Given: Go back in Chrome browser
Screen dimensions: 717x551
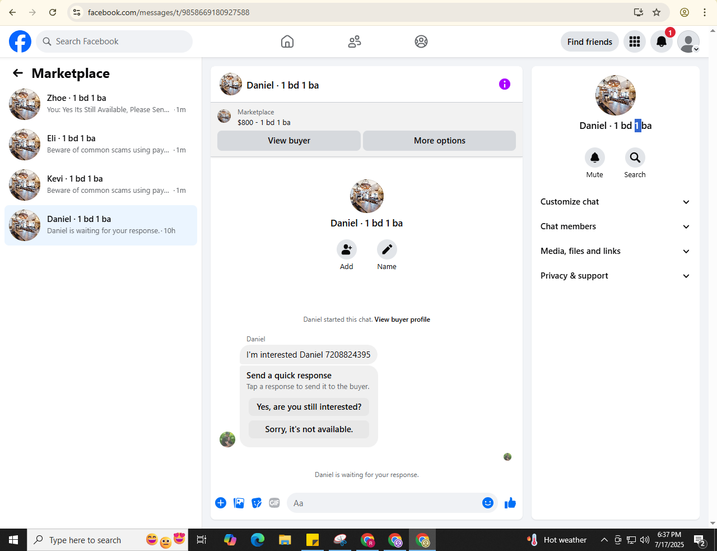Looking at the screenshot, I should pyautogui.click(x=12, y=12).
